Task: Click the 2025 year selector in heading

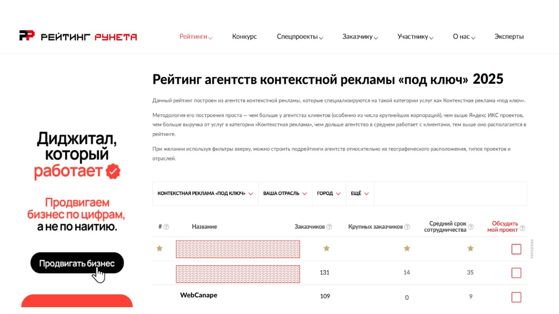Action: [488, 79]
